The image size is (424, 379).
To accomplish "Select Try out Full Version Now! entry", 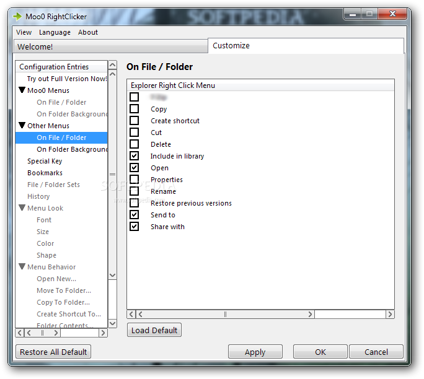I will pos(67,79).
